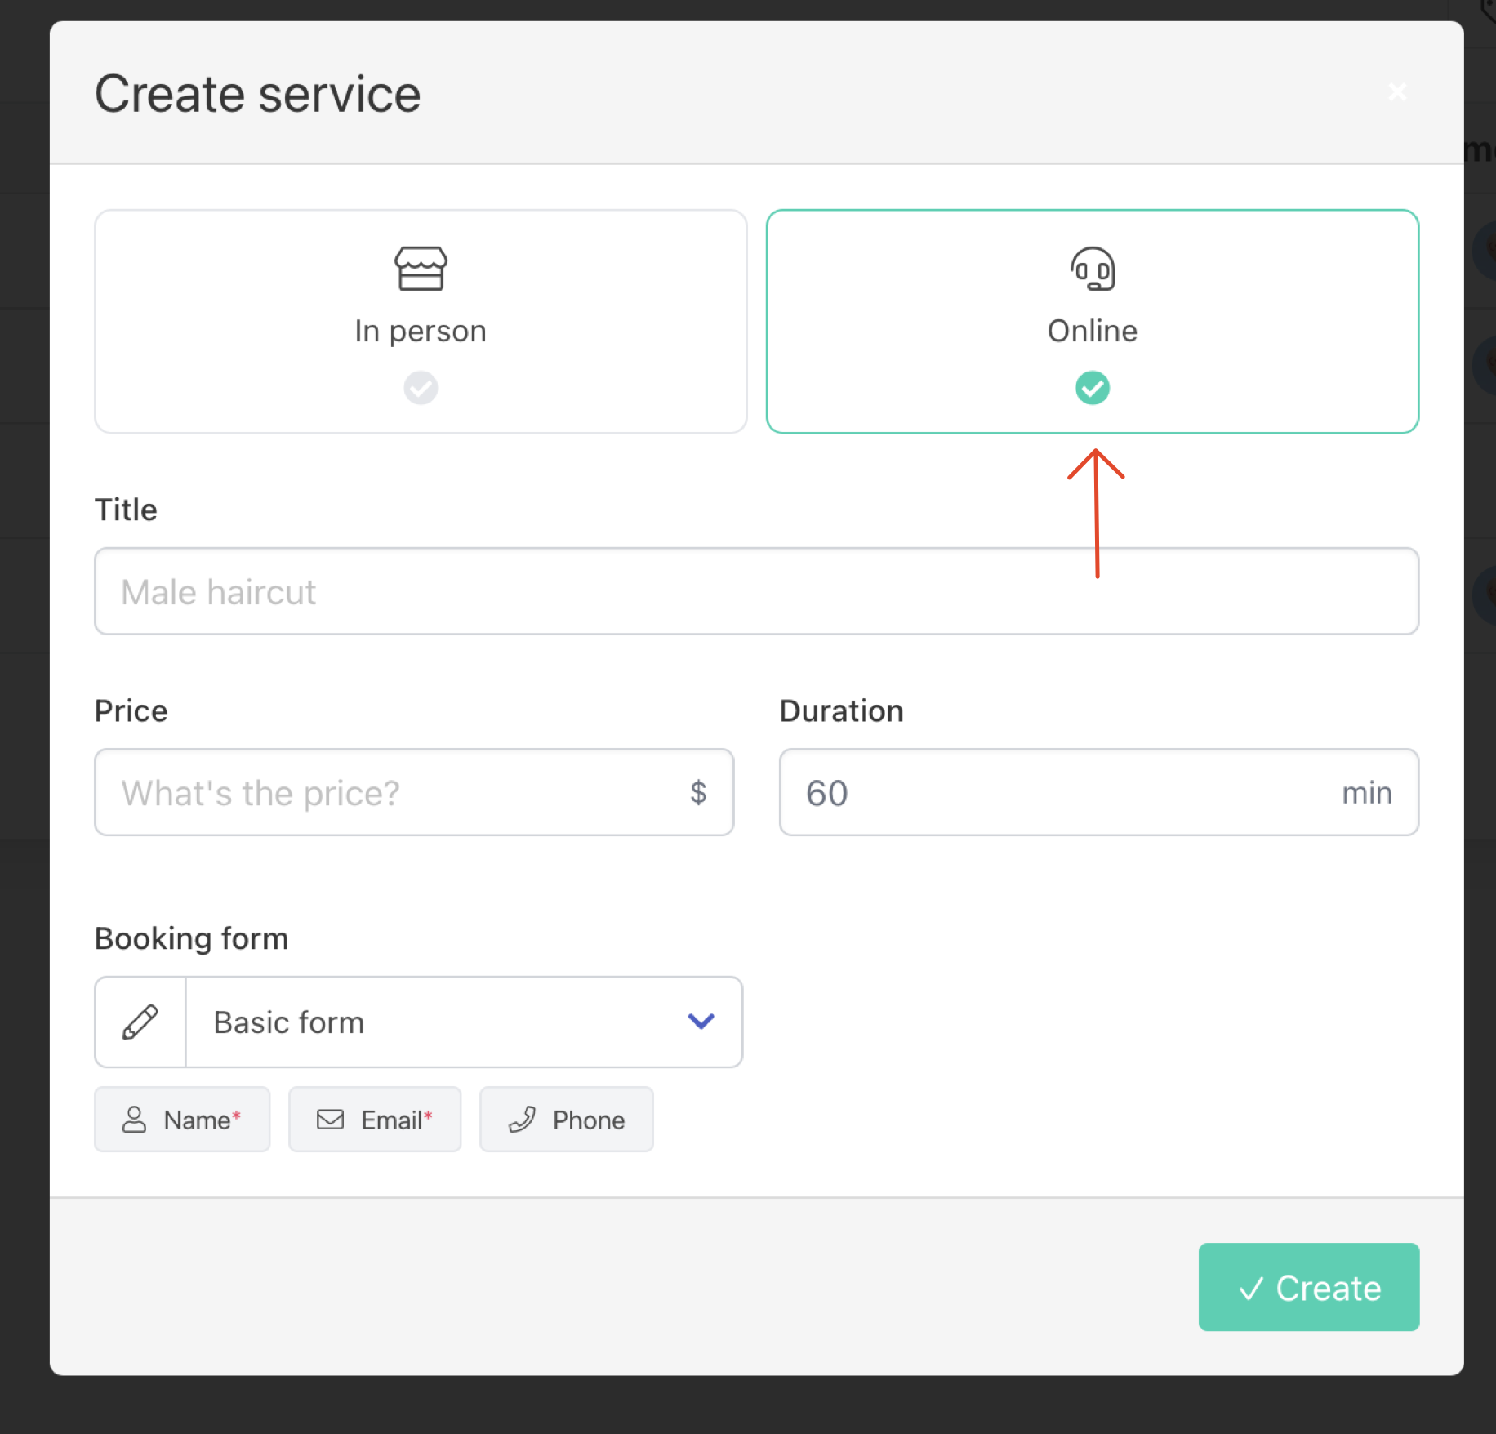Select the In person service type

pos(420,322)
